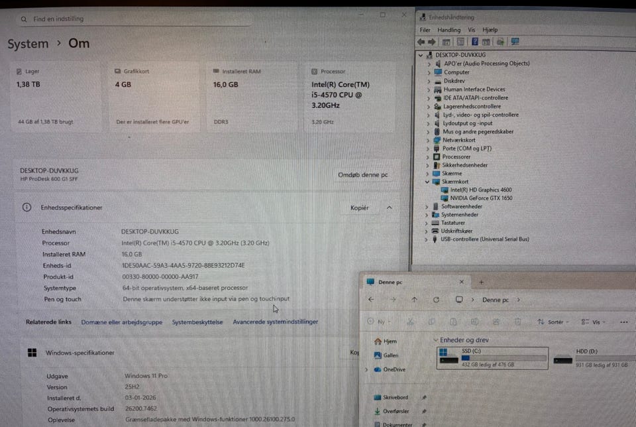Click System in the Settings breadcrumb

point(28,44)
